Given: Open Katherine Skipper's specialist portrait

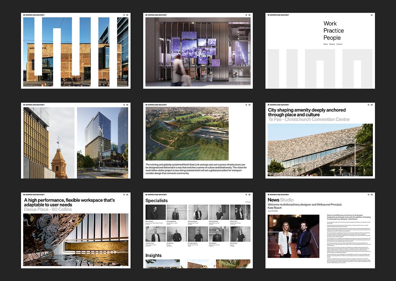Looking at the screenshot, I should (x=198, y=212).
